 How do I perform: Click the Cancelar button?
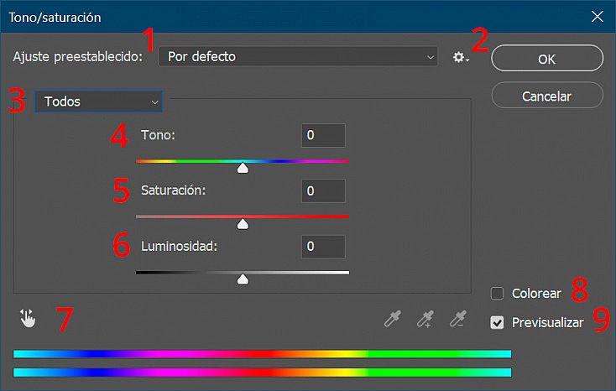547,95
